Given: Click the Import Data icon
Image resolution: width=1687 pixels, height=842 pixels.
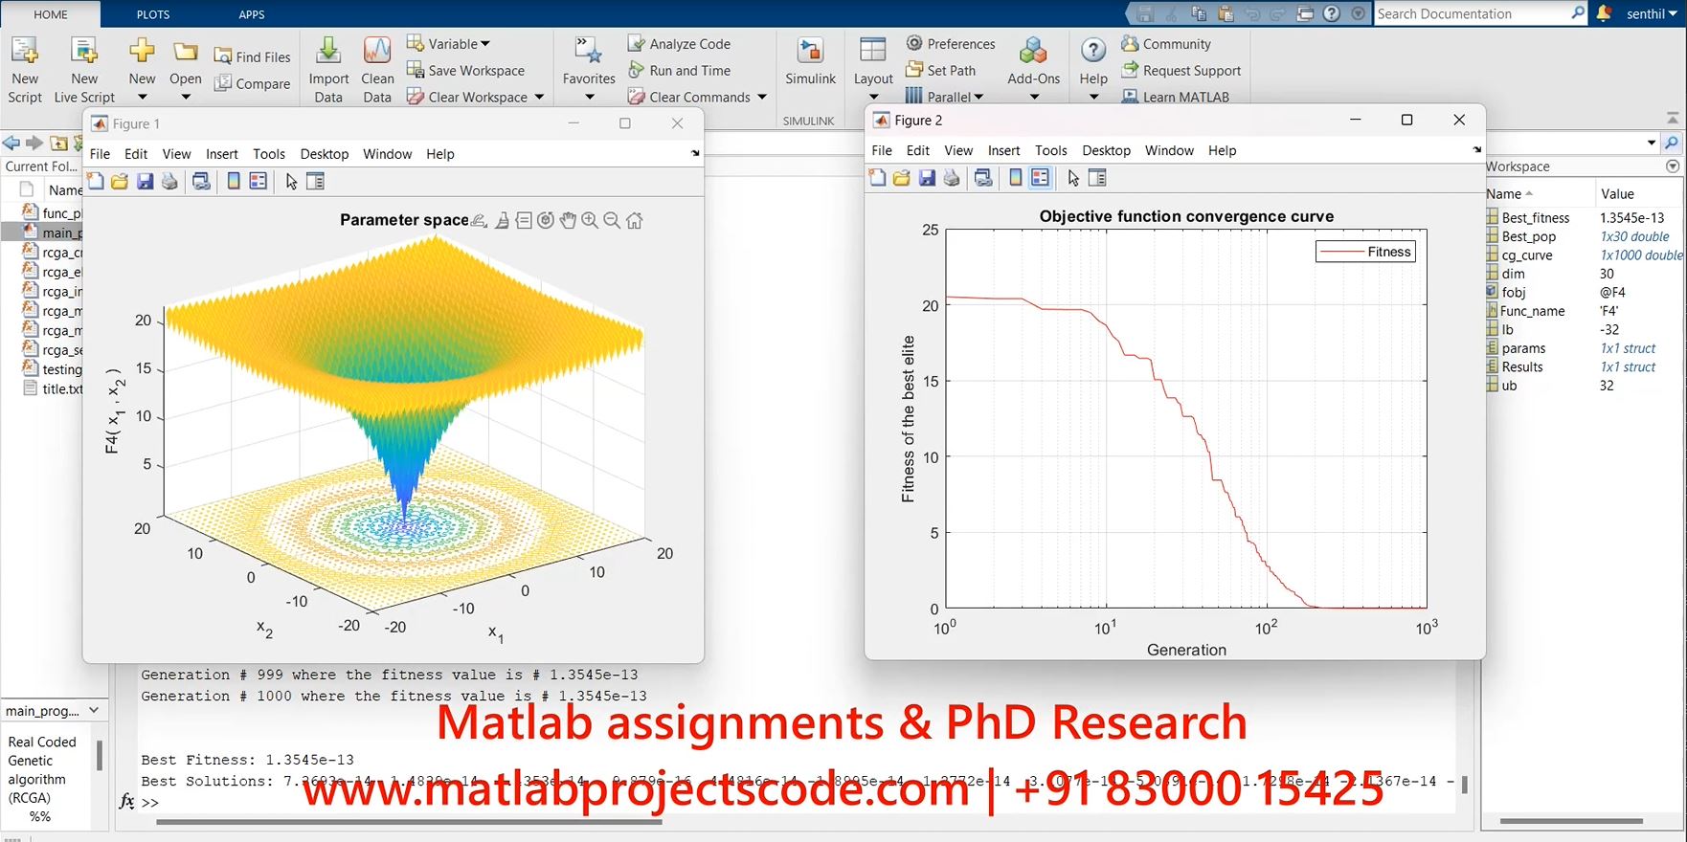Looking at the screenshot, I should coord(328,69).
